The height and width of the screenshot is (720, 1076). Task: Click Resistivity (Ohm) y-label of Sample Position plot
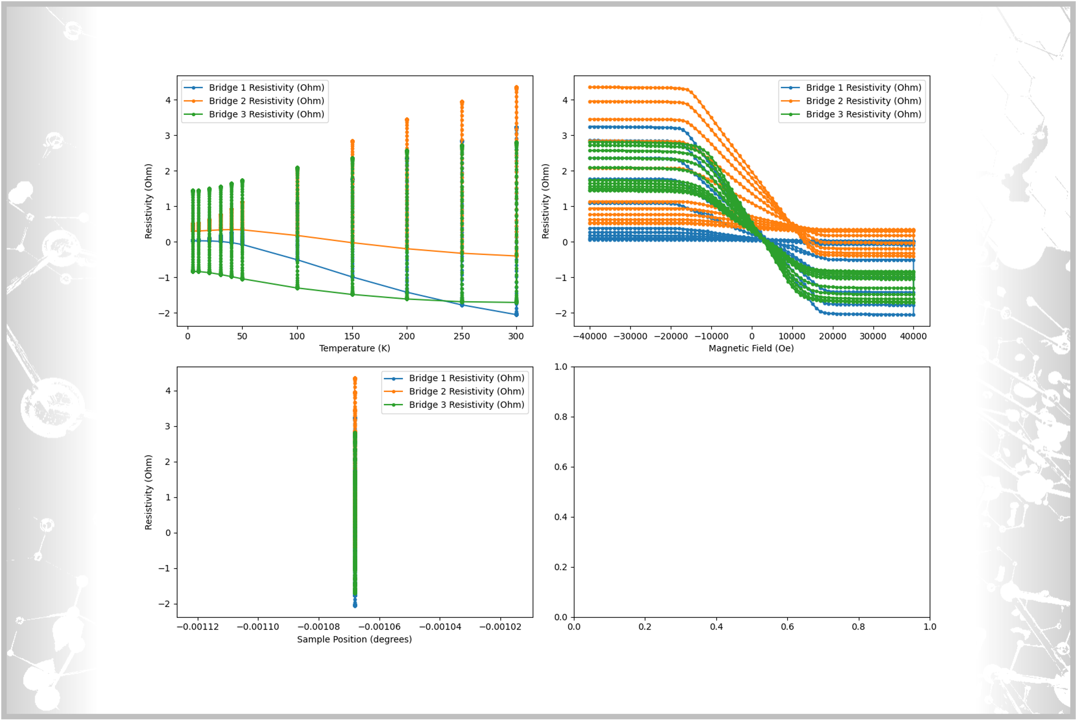(148, 492)
